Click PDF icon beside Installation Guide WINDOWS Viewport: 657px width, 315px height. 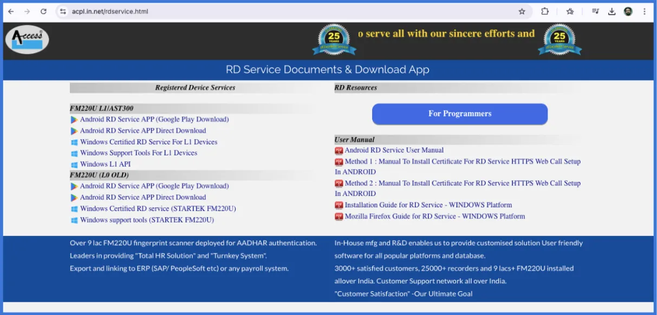(339, 205)
